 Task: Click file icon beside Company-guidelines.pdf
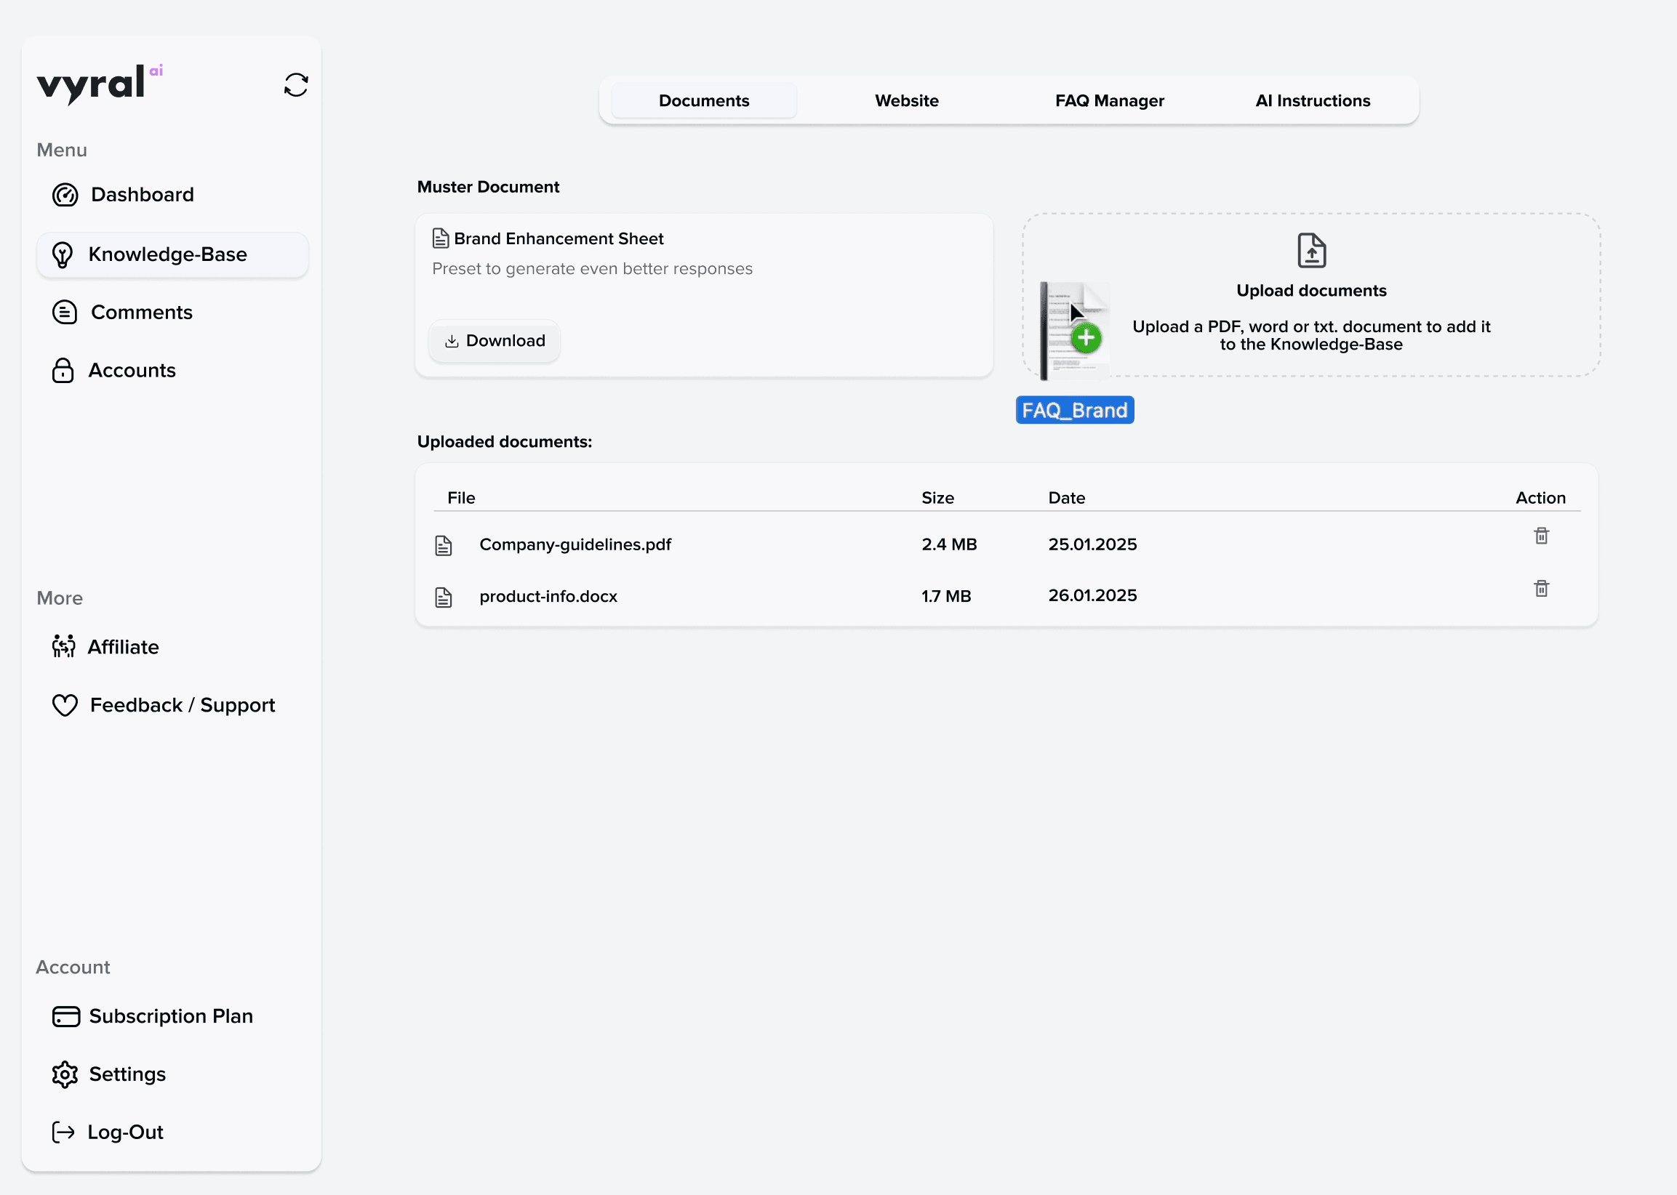click(x=443, y=545)
